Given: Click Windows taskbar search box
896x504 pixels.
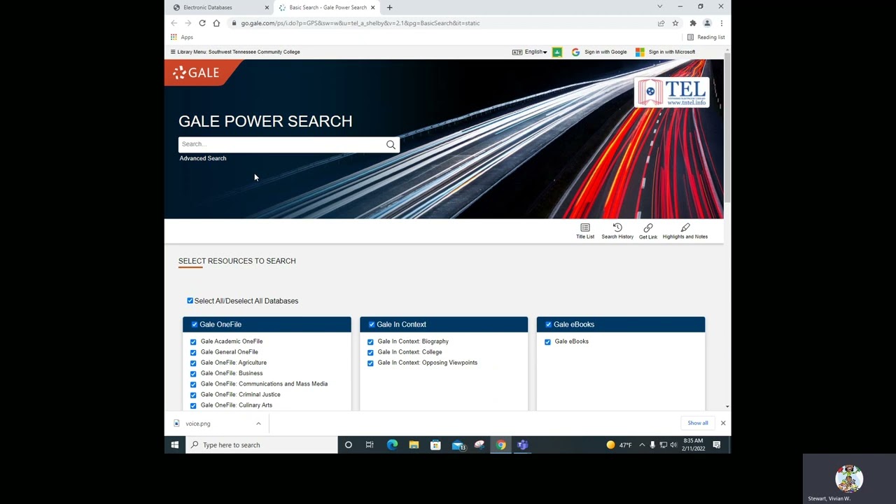Looking at the screenshot, I should tap(262, 444).
